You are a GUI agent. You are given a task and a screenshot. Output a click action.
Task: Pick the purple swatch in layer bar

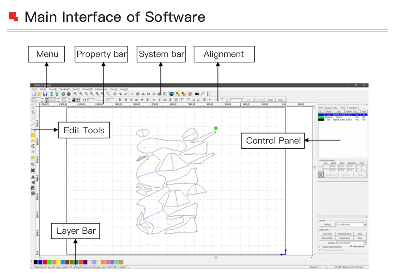coord(85,262)
